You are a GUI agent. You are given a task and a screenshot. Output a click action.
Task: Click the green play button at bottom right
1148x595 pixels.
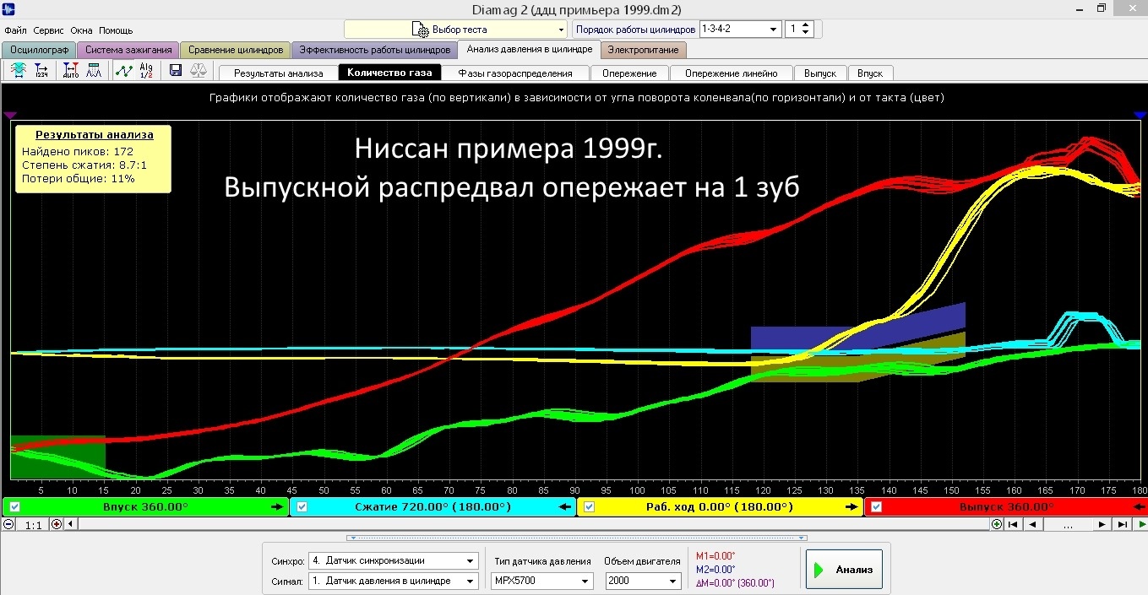pos(1140,524)
